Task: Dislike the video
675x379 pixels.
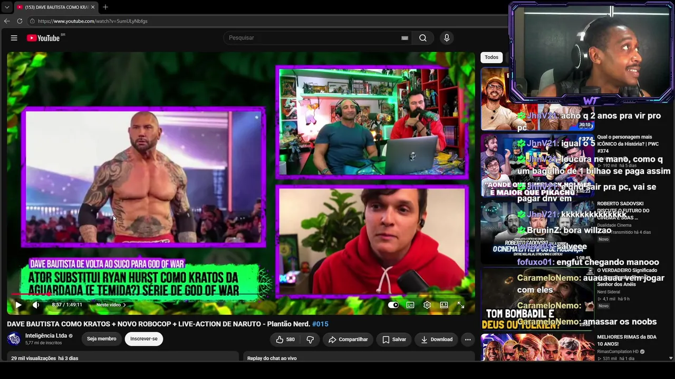Action: tap(310, 340)
